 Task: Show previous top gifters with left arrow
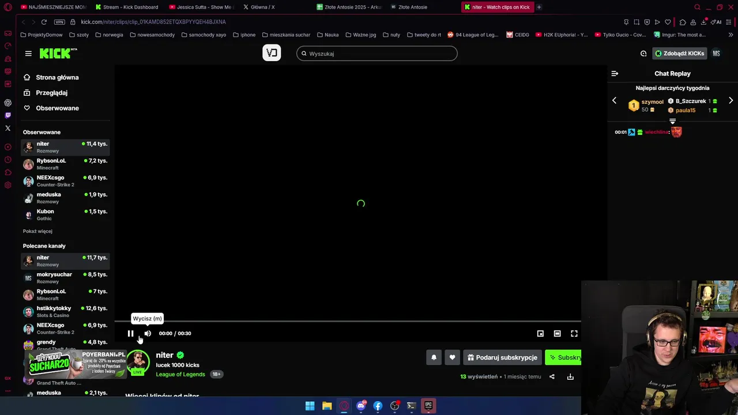pyautogui.click(x=614, y=100)
